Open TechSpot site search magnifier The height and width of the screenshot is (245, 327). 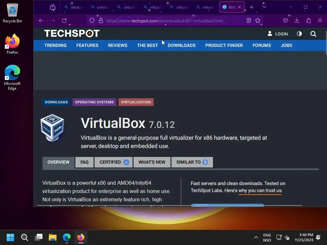point(313,34)
